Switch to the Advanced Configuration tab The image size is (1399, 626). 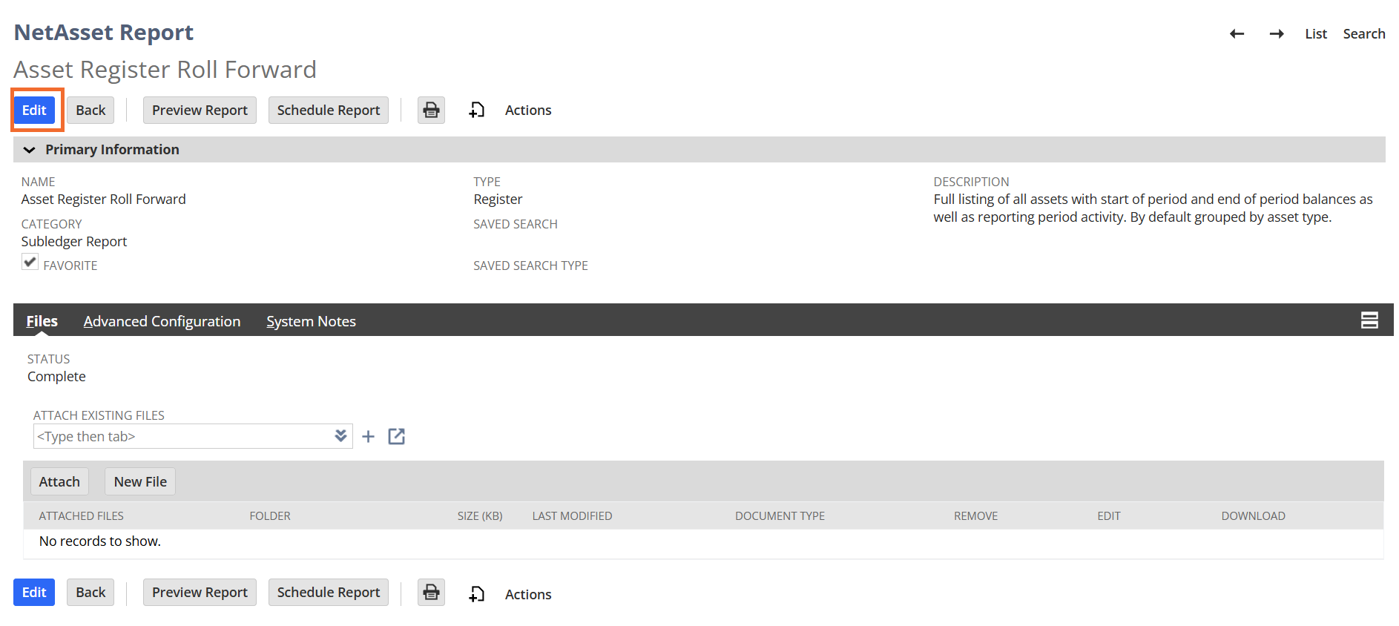[162, 321]
